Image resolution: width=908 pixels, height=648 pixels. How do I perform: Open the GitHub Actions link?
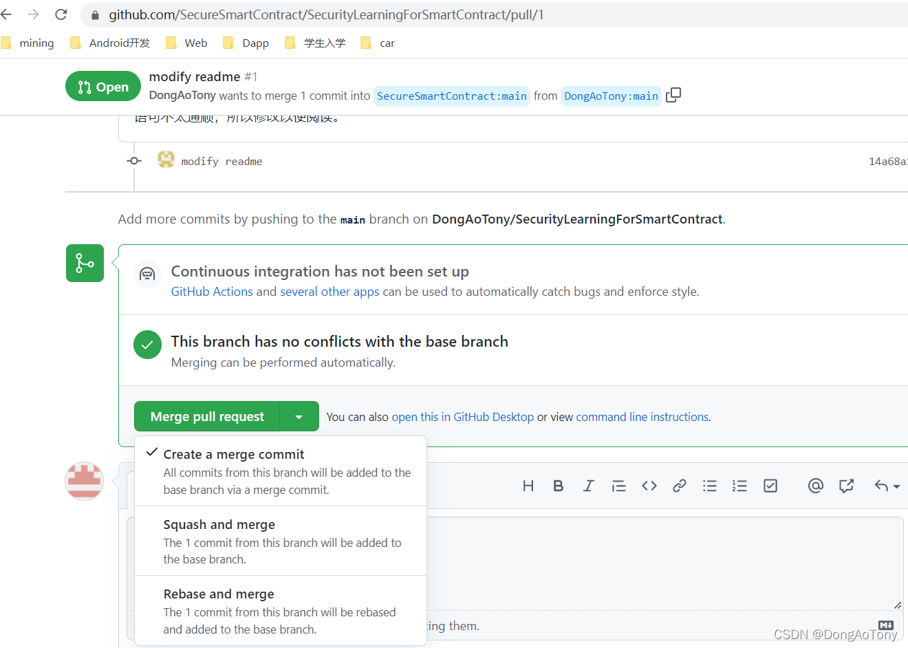tap(212, 292)
